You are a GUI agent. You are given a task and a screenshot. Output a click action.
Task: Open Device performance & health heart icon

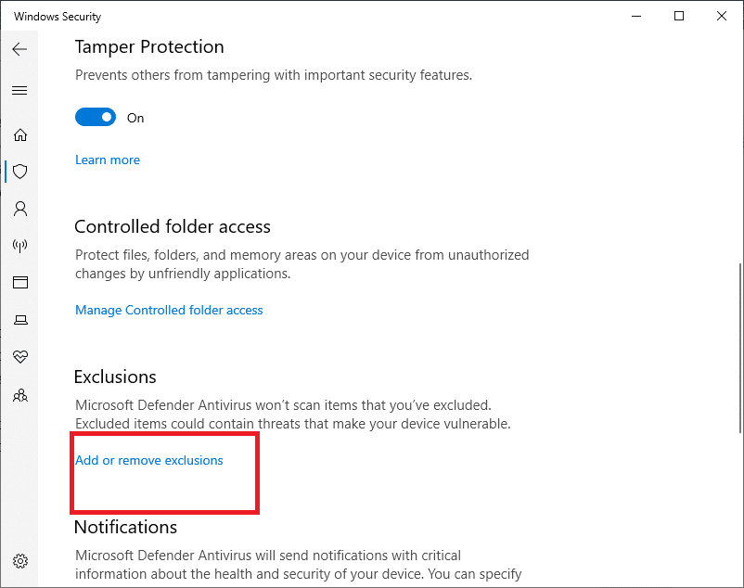click(19, 357)
